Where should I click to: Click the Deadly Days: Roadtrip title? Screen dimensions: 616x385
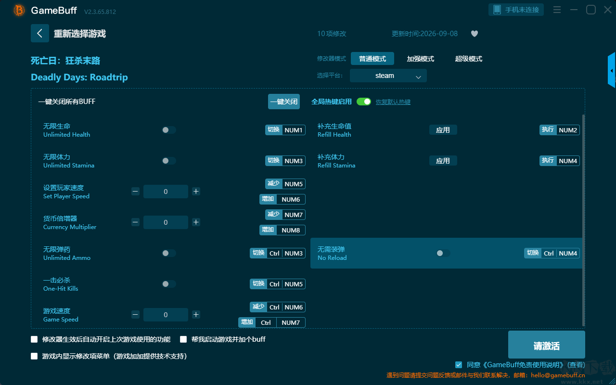(79, 77)
